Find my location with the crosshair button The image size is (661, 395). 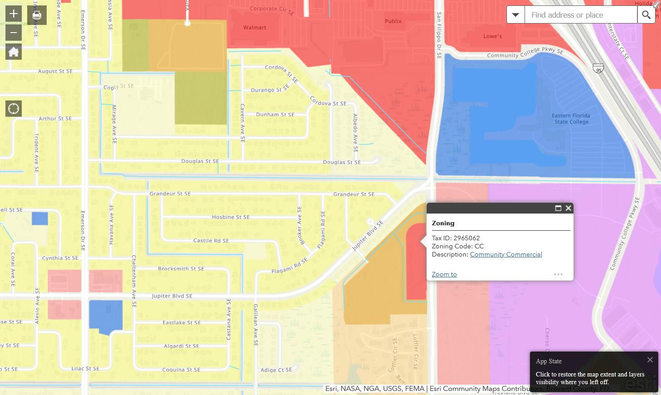click(x=14, y=109)
